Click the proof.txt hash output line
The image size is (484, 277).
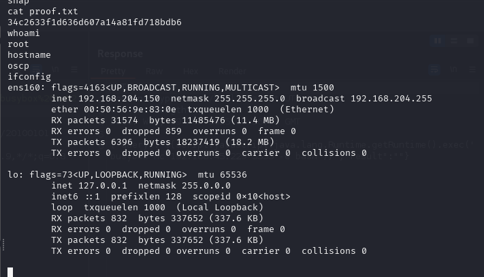[x=95, y=22]
